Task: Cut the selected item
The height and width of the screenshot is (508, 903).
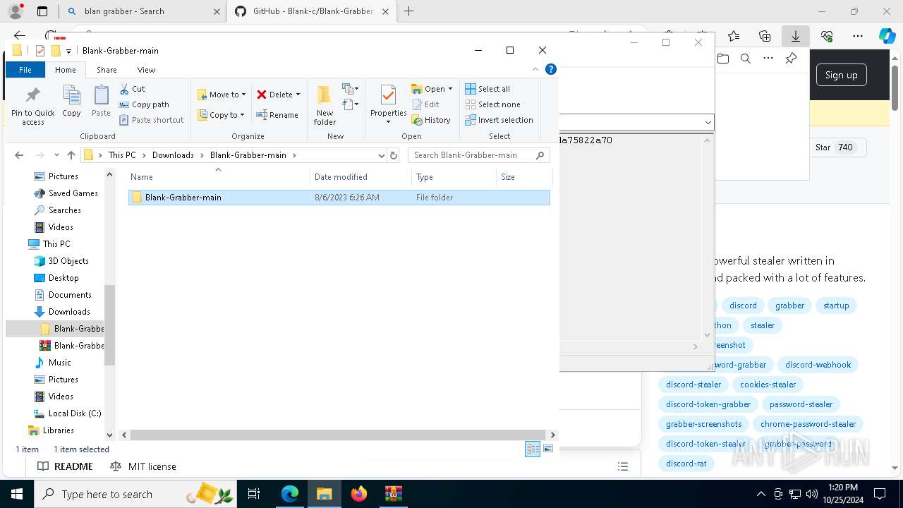Action: click(x=132, y=89)
